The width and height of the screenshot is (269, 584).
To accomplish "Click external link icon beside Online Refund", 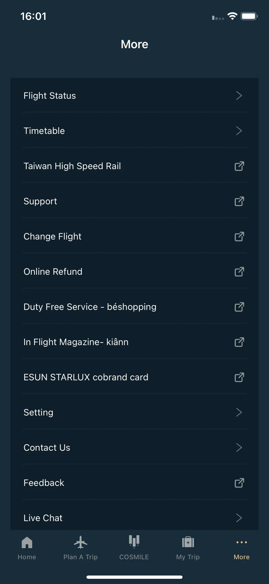I will (239, 272).
